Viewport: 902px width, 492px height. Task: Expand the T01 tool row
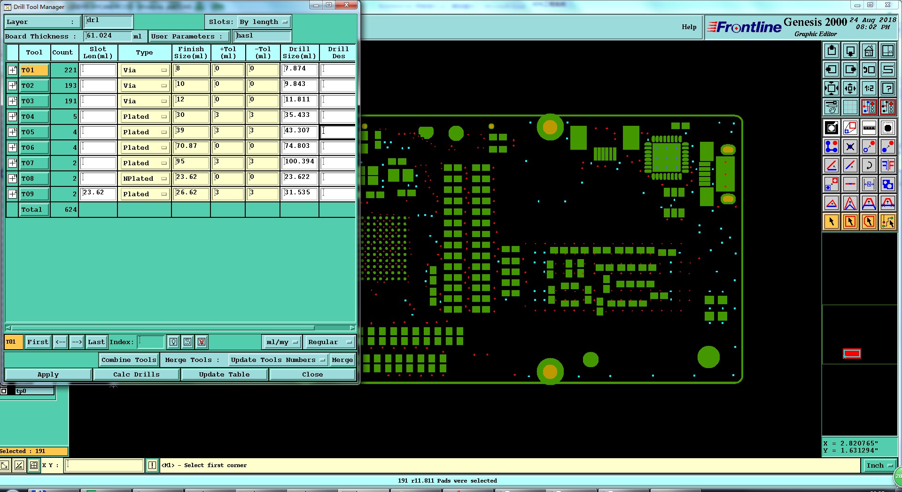[x=12, y=70]
